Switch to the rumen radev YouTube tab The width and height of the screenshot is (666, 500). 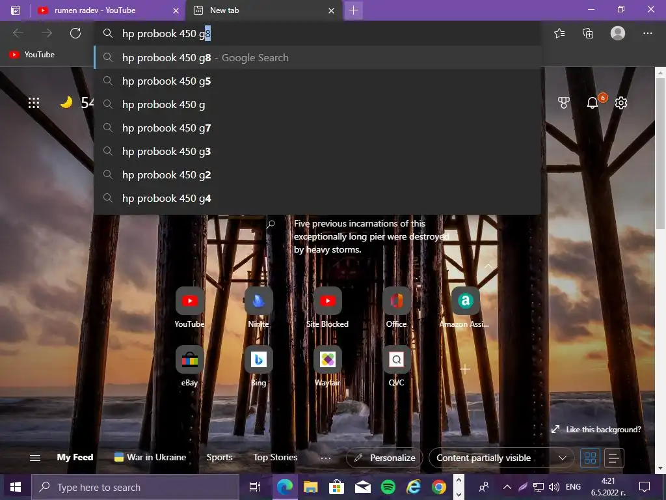click(109, 10)
